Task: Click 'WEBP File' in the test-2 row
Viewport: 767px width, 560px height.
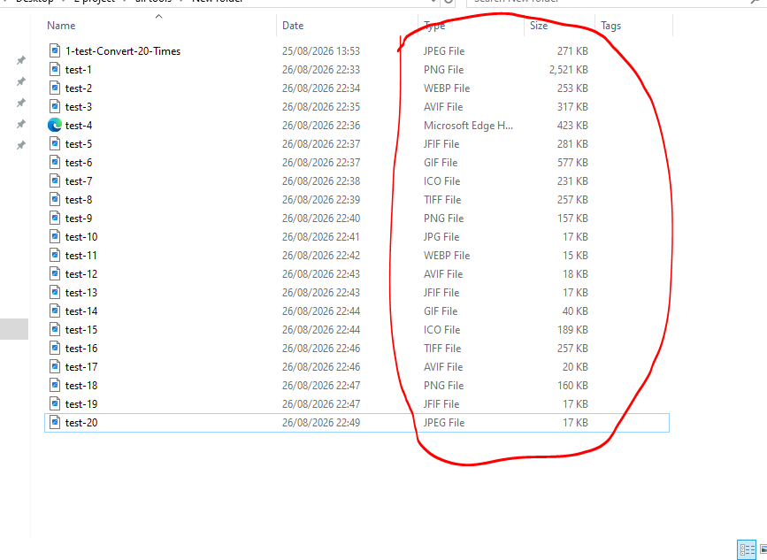Action: (447, 88)
